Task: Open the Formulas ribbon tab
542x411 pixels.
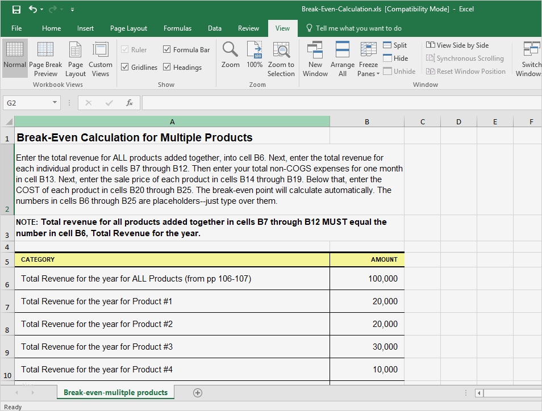Action: tap(177, 28)
